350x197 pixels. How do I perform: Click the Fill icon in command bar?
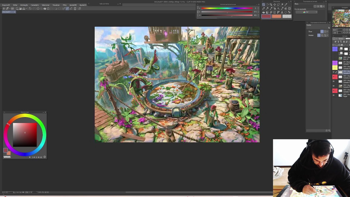click(45, 8)
